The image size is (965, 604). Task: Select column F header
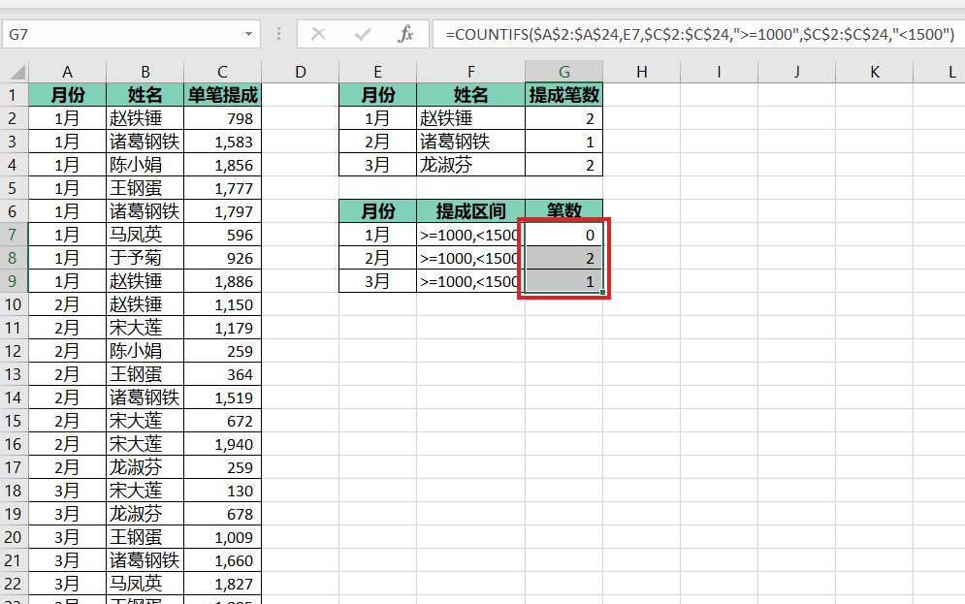coord(470,72)
